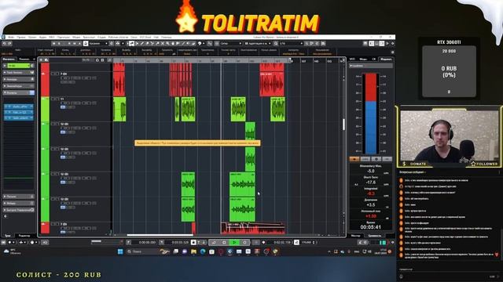Viewport: 503px width, 282px height.
Task: Select the Color paint bucket tool
Action: (x=193, y=43)
